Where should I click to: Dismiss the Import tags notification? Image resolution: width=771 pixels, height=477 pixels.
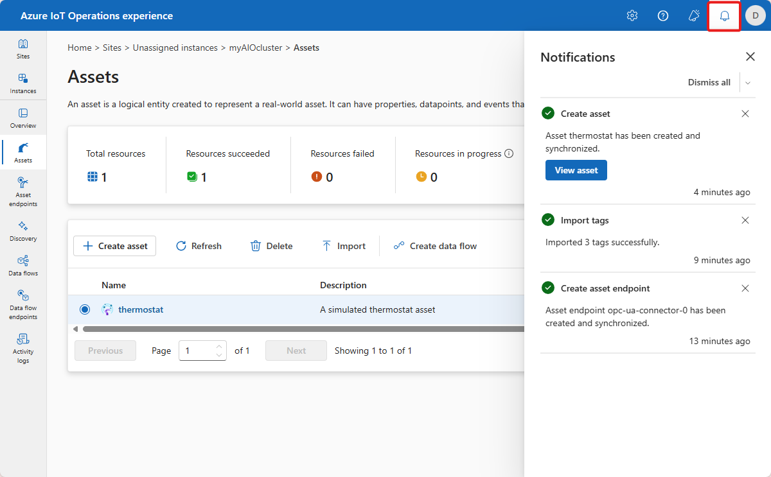point(745,220)
